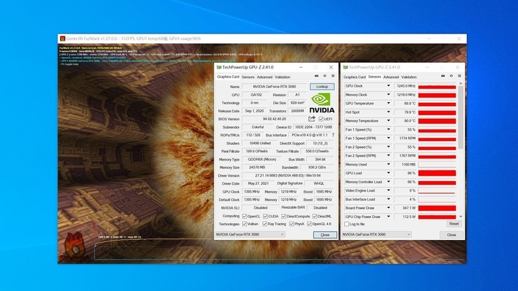Open the Hot Spot sensor dropdown arrow
The width and height of the screenshot is (518, 291).
click(388, 112)
